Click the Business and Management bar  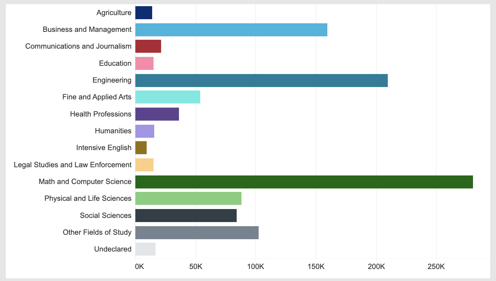pyautogui.click(x=231, y=30)
